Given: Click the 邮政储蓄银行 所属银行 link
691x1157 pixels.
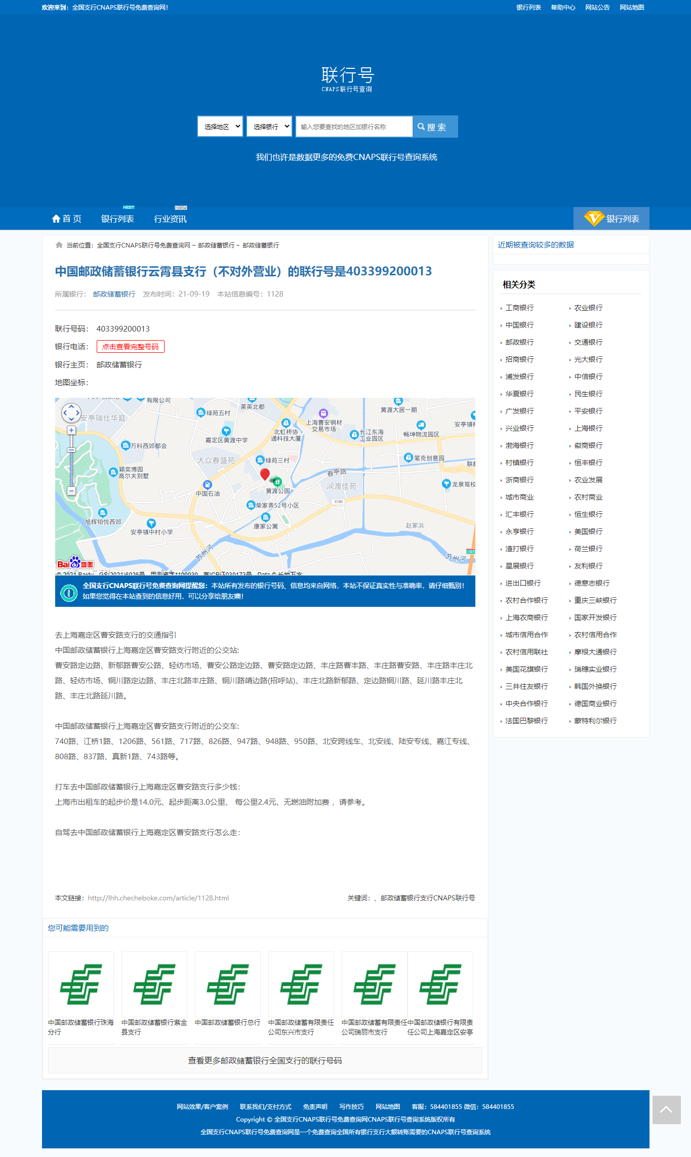Looking at the screenshot, I should (114, 294).
